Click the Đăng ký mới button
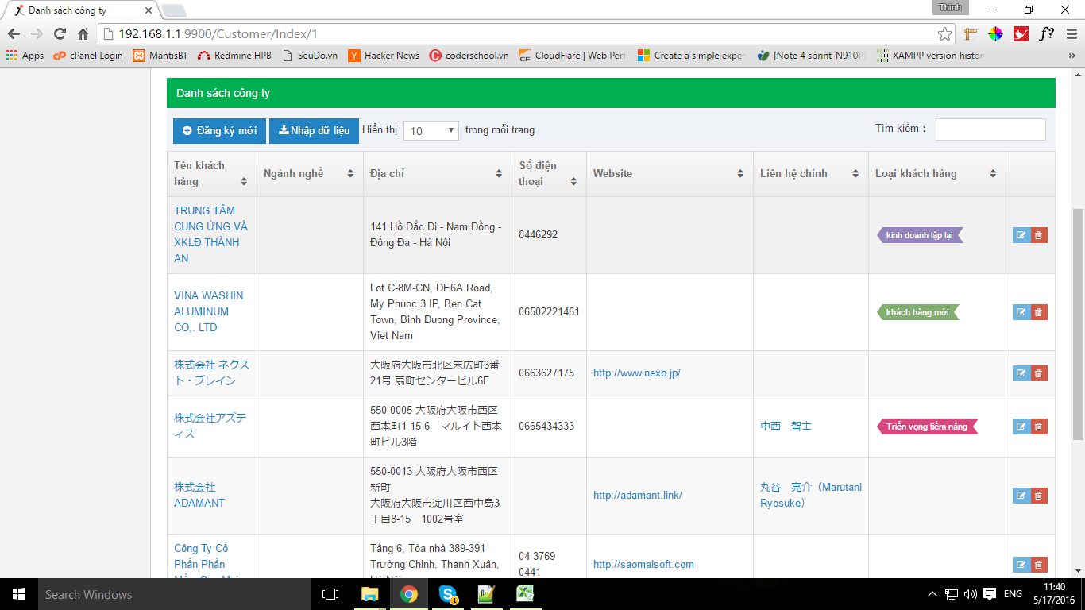The height and width of the screenshot is (610, 1085). pyautogui.click(x=220, y=130)
